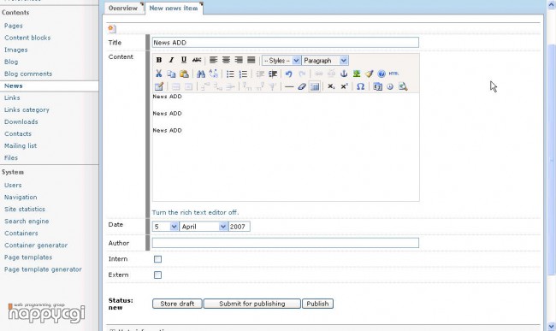The image size is (556, 331).
Task: Toggle italic formatting in editor
Action: point(171,60)
